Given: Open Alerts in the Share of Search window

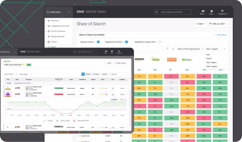Looking at the screenshot, I should [x=203, y=12].
